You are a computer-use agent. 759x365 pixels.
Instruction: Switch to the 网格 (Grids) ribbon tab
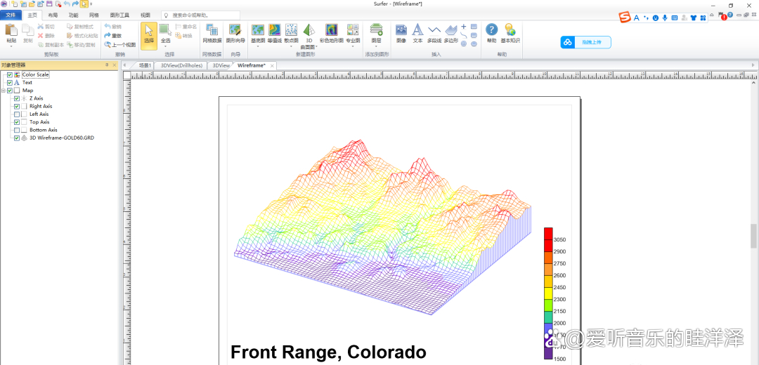[x=94, y=15]
